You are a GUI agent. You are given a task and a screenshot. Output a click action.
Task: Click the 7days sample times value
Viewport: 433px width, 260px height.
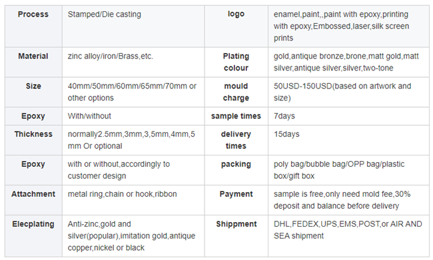pos(284,116)
